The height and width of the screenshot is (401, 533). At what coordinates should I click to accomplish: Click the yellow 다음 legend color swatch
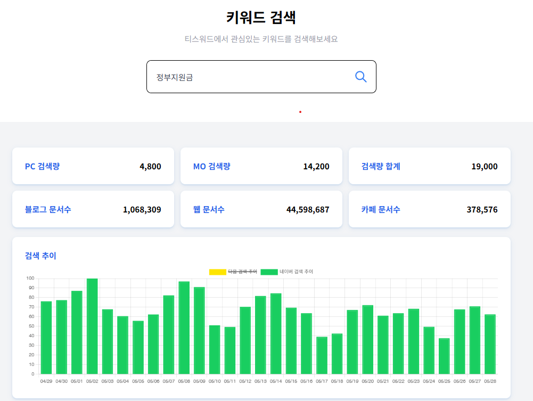218,272
